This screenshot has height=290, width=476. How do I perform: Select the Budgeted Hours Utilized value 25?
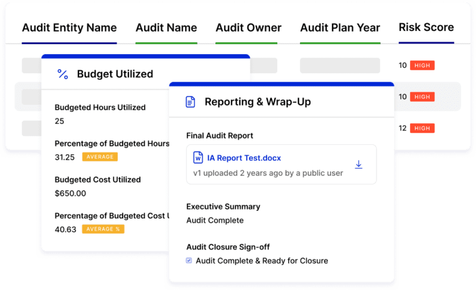59,121
